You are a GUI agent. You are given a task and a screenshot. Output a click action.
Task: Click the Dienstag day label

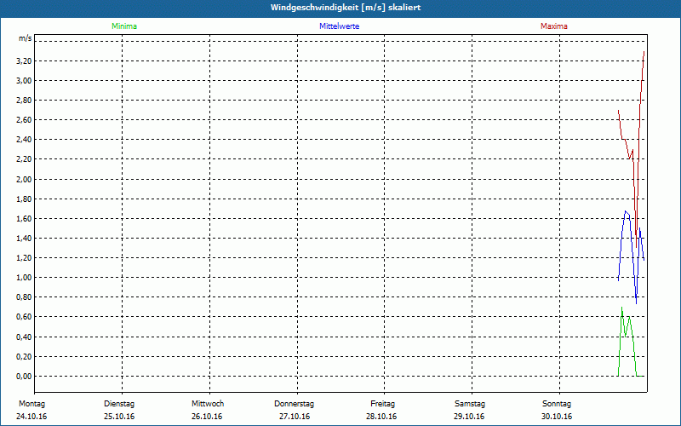(x=119, y=404)
